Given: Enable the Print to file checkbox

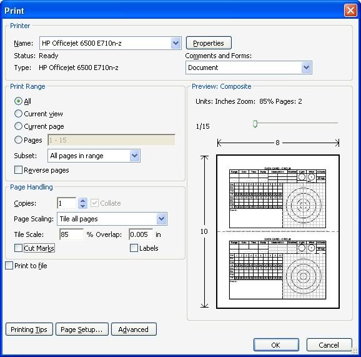Looking at the screenshot, I should tap(9, 266).
